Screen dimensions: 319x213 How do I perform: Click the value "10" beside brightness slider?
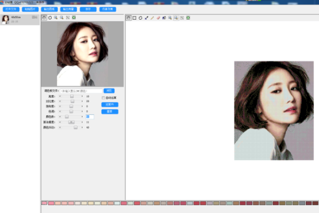click(x=88, y=96)
